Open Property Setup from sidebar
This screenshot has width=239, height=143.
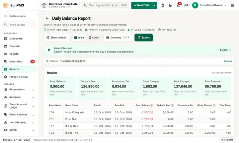(x=19, y=77)
